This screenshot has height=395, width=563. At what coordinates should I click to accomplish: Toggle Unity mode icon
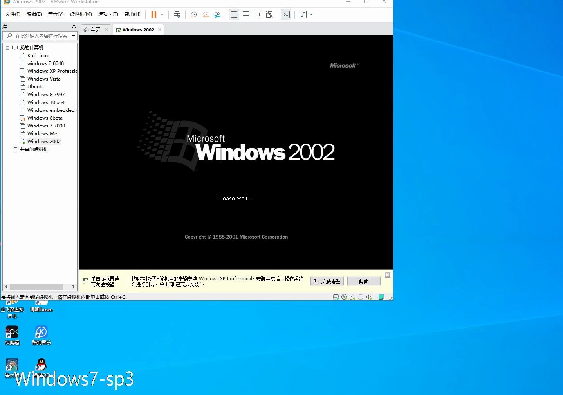pos(269,14)
